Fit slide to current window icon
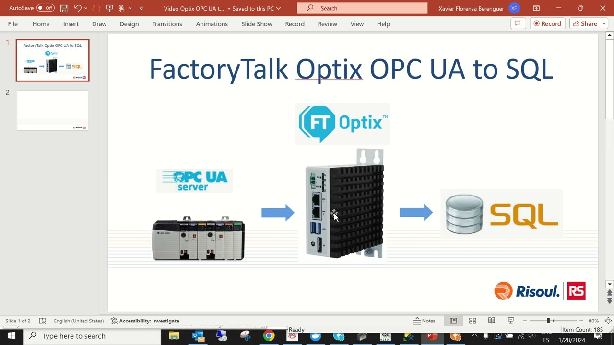614x345 pixels. click(608, 321)
